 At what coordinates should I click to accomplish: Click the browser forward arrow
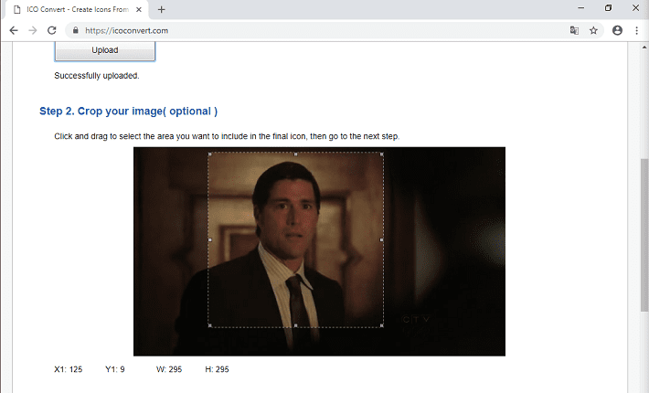[33, 30]
